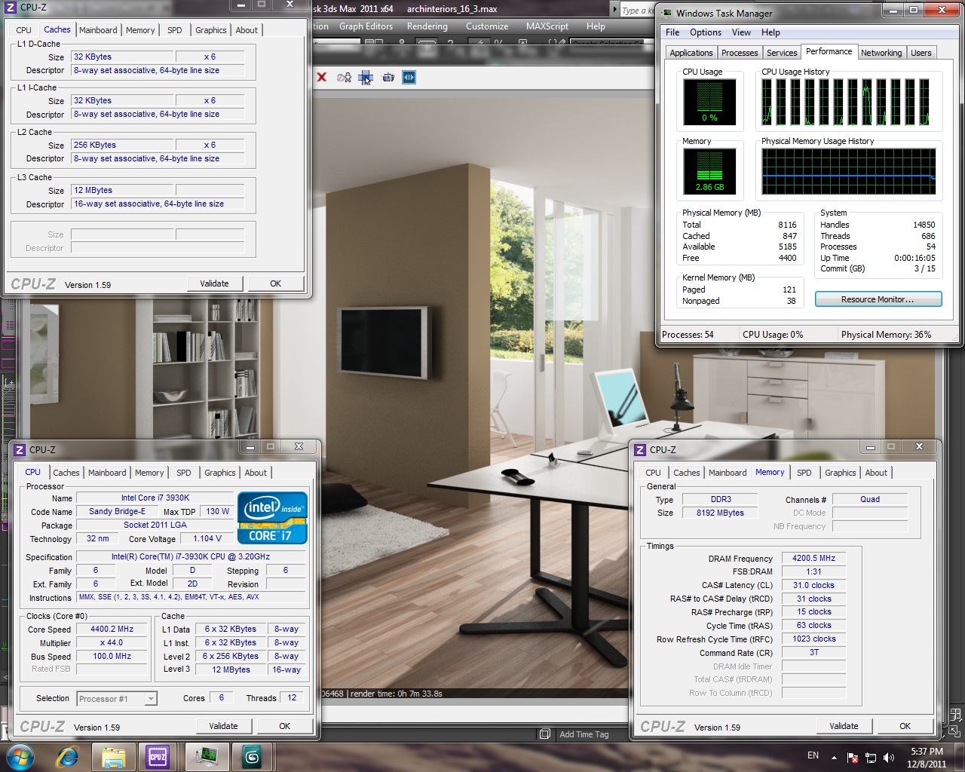Screen dimensions: 965x772
Task: Click the region render icon under the cursor
Action: [366, 77]
